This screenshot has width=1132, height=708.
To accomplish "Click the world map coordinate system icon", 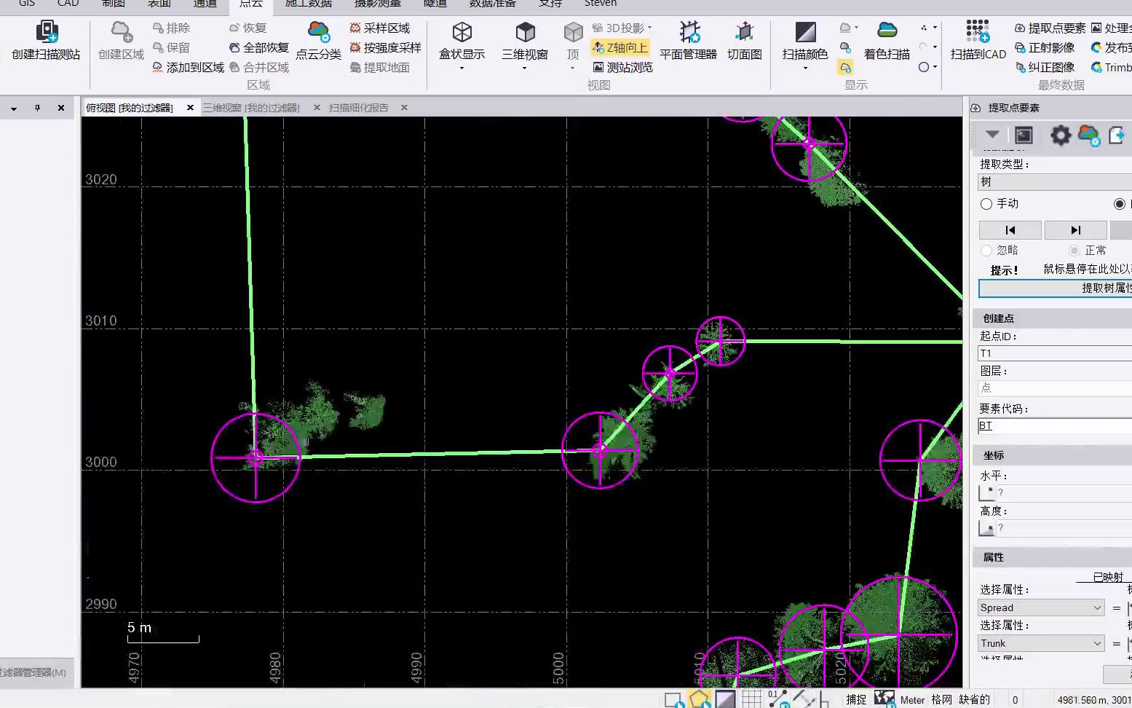I will click(x=884, y=699).
